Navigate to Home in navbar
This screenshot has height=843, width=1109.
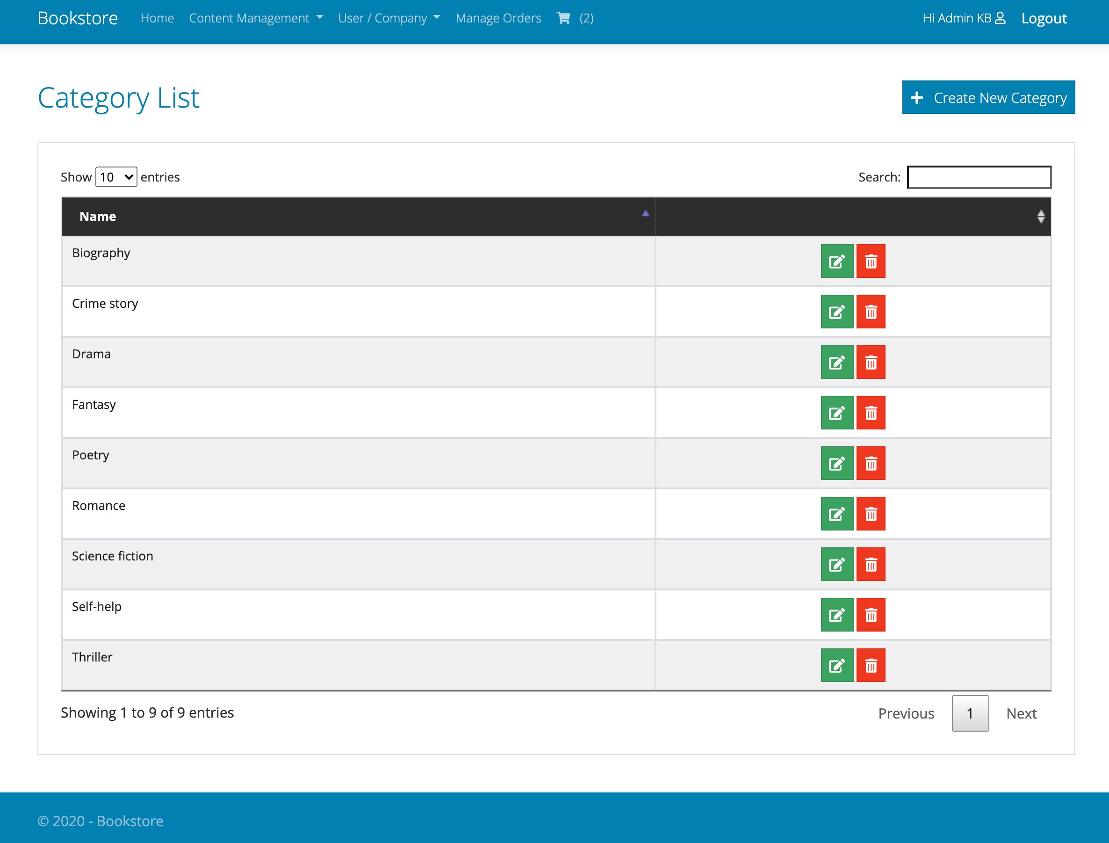point(157,18)
